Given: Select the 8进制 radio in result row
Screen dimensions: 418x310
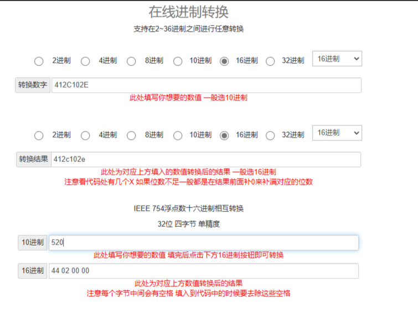Looking at the screenshot, I should point(131,135).
